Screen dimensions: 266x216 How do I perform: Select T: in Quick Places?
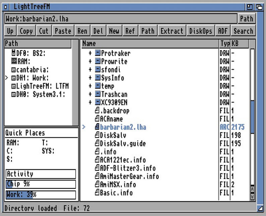tap(45, 142)
